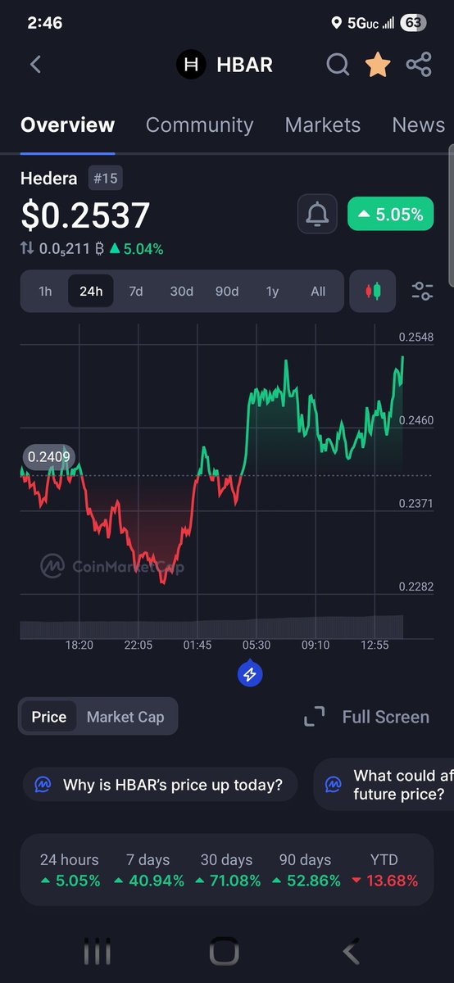Switch to the Markets tab
Viewport: 454px width, 983px height.
[x=322, y=125]
